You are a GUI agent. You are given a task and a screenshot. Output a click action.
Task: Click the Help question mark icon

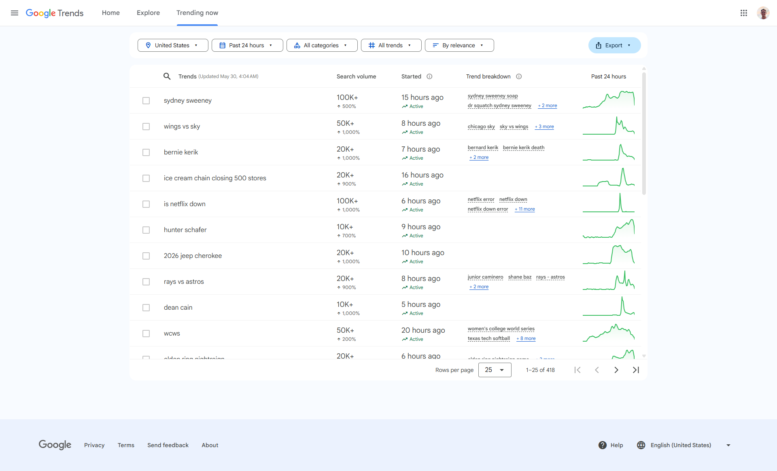(x=602, y=445)
